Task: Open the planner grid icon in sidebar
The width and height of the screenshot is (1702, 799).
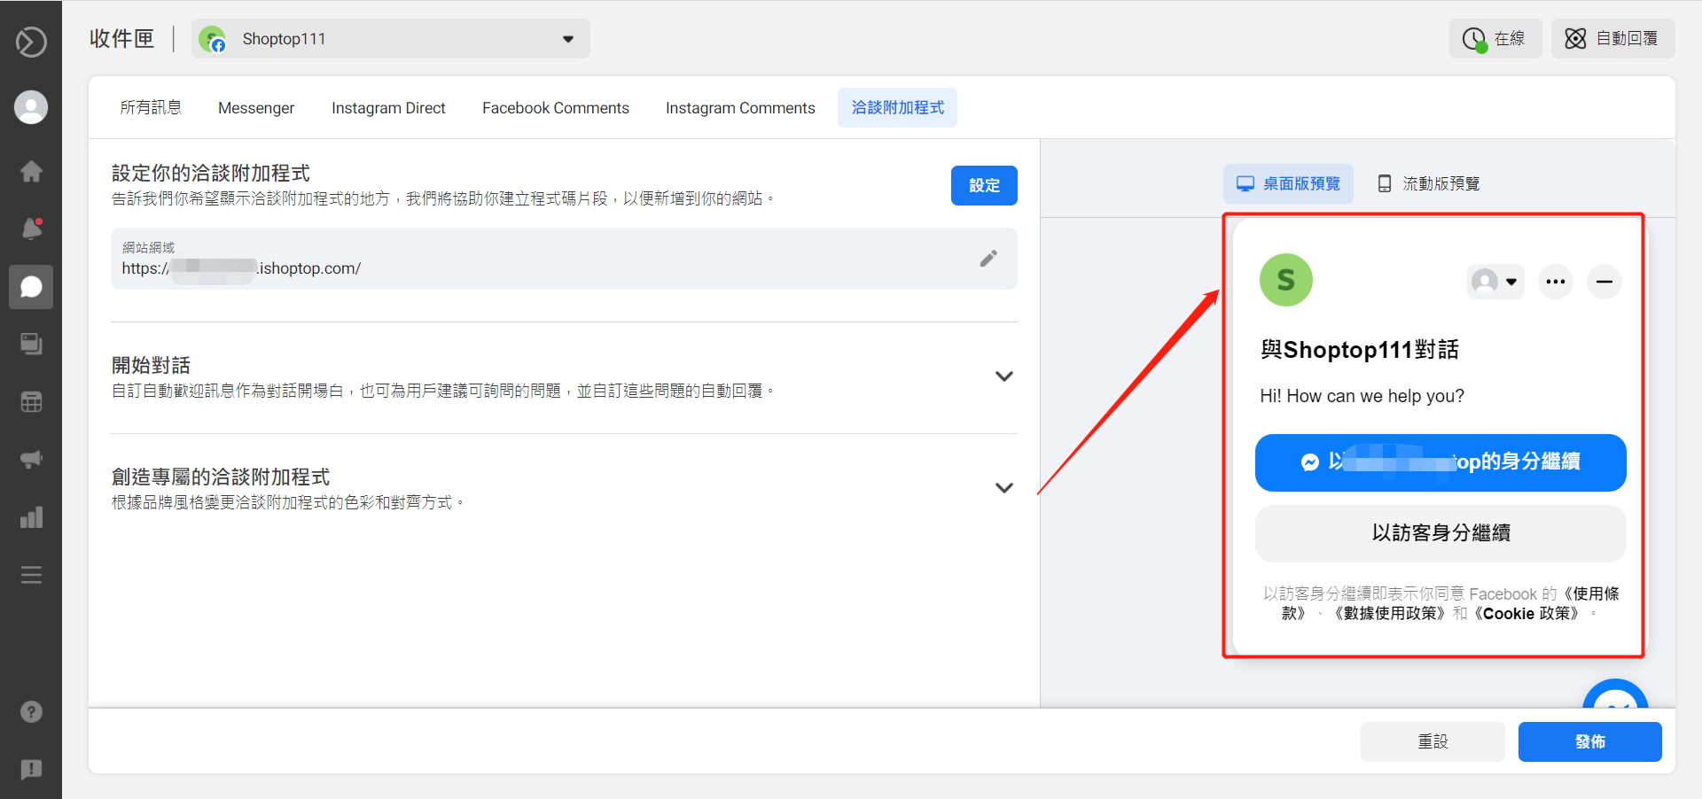Action: tap(31, 402)
